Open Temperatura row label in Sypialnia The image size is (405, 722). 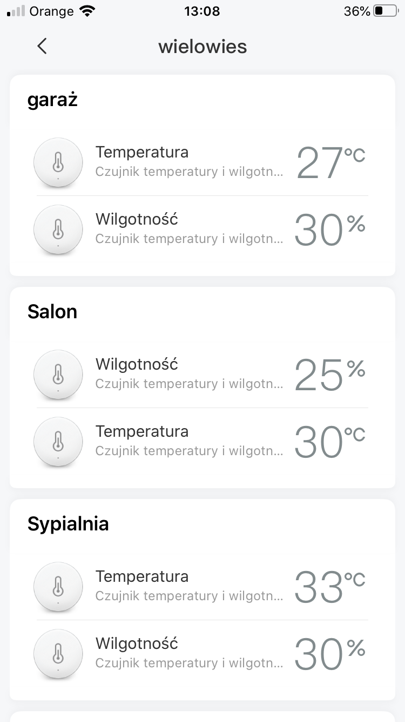click(x=142, y=576)
